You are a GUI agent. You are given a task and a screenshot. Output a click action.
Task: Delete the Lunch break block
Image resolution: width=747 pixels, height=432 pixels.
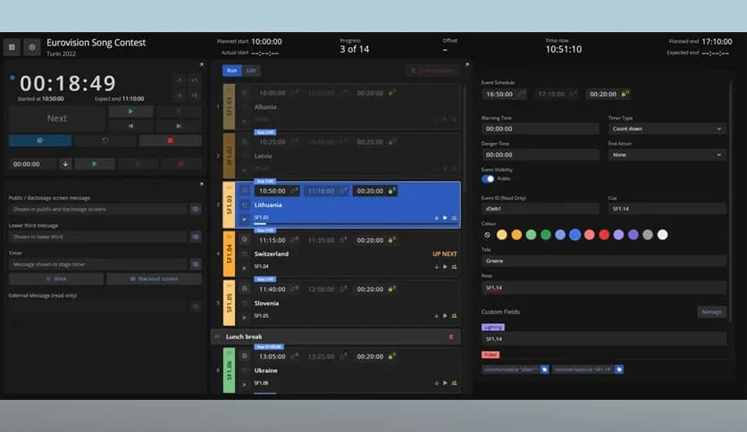451,336
